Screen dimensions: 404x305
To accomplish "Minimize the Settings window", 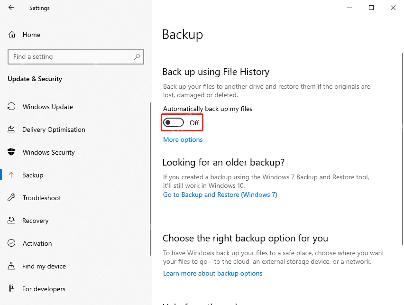I will [349, 8].
